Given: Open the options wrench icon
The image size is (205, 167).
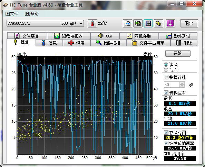Looking at the screenshot, I should pyautogui.click(x=158, y=23).
